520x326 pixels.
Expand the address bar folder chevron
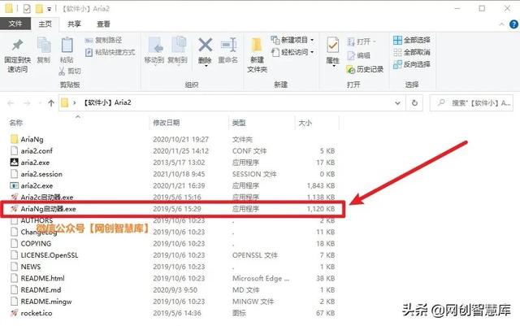[x=75, y=103]
